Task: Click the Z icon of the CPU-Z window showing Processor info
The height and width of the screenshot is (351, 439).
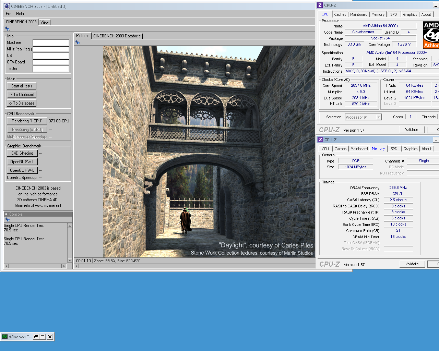Action: point(320,5)
